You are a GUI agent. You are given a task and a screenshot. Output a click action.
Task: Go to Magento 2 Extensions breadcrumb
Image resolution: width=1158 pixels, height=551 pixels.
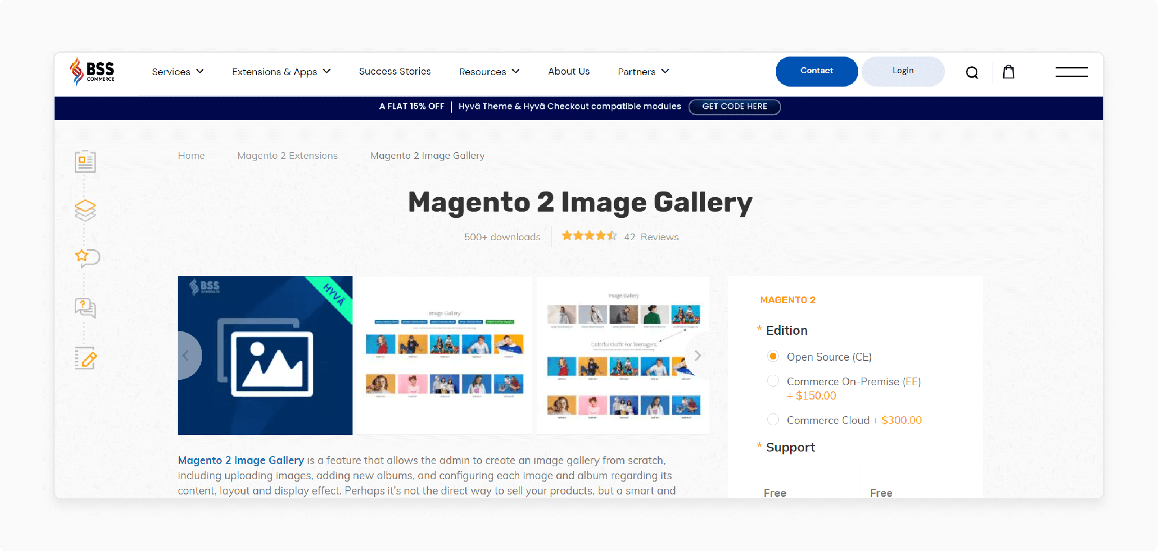pyautogui.click(x=287, y=155)
